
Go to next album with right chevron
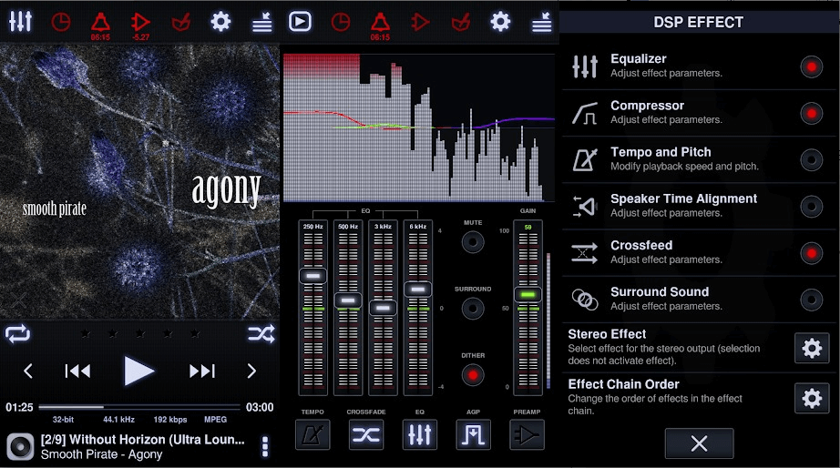point(251,371)
